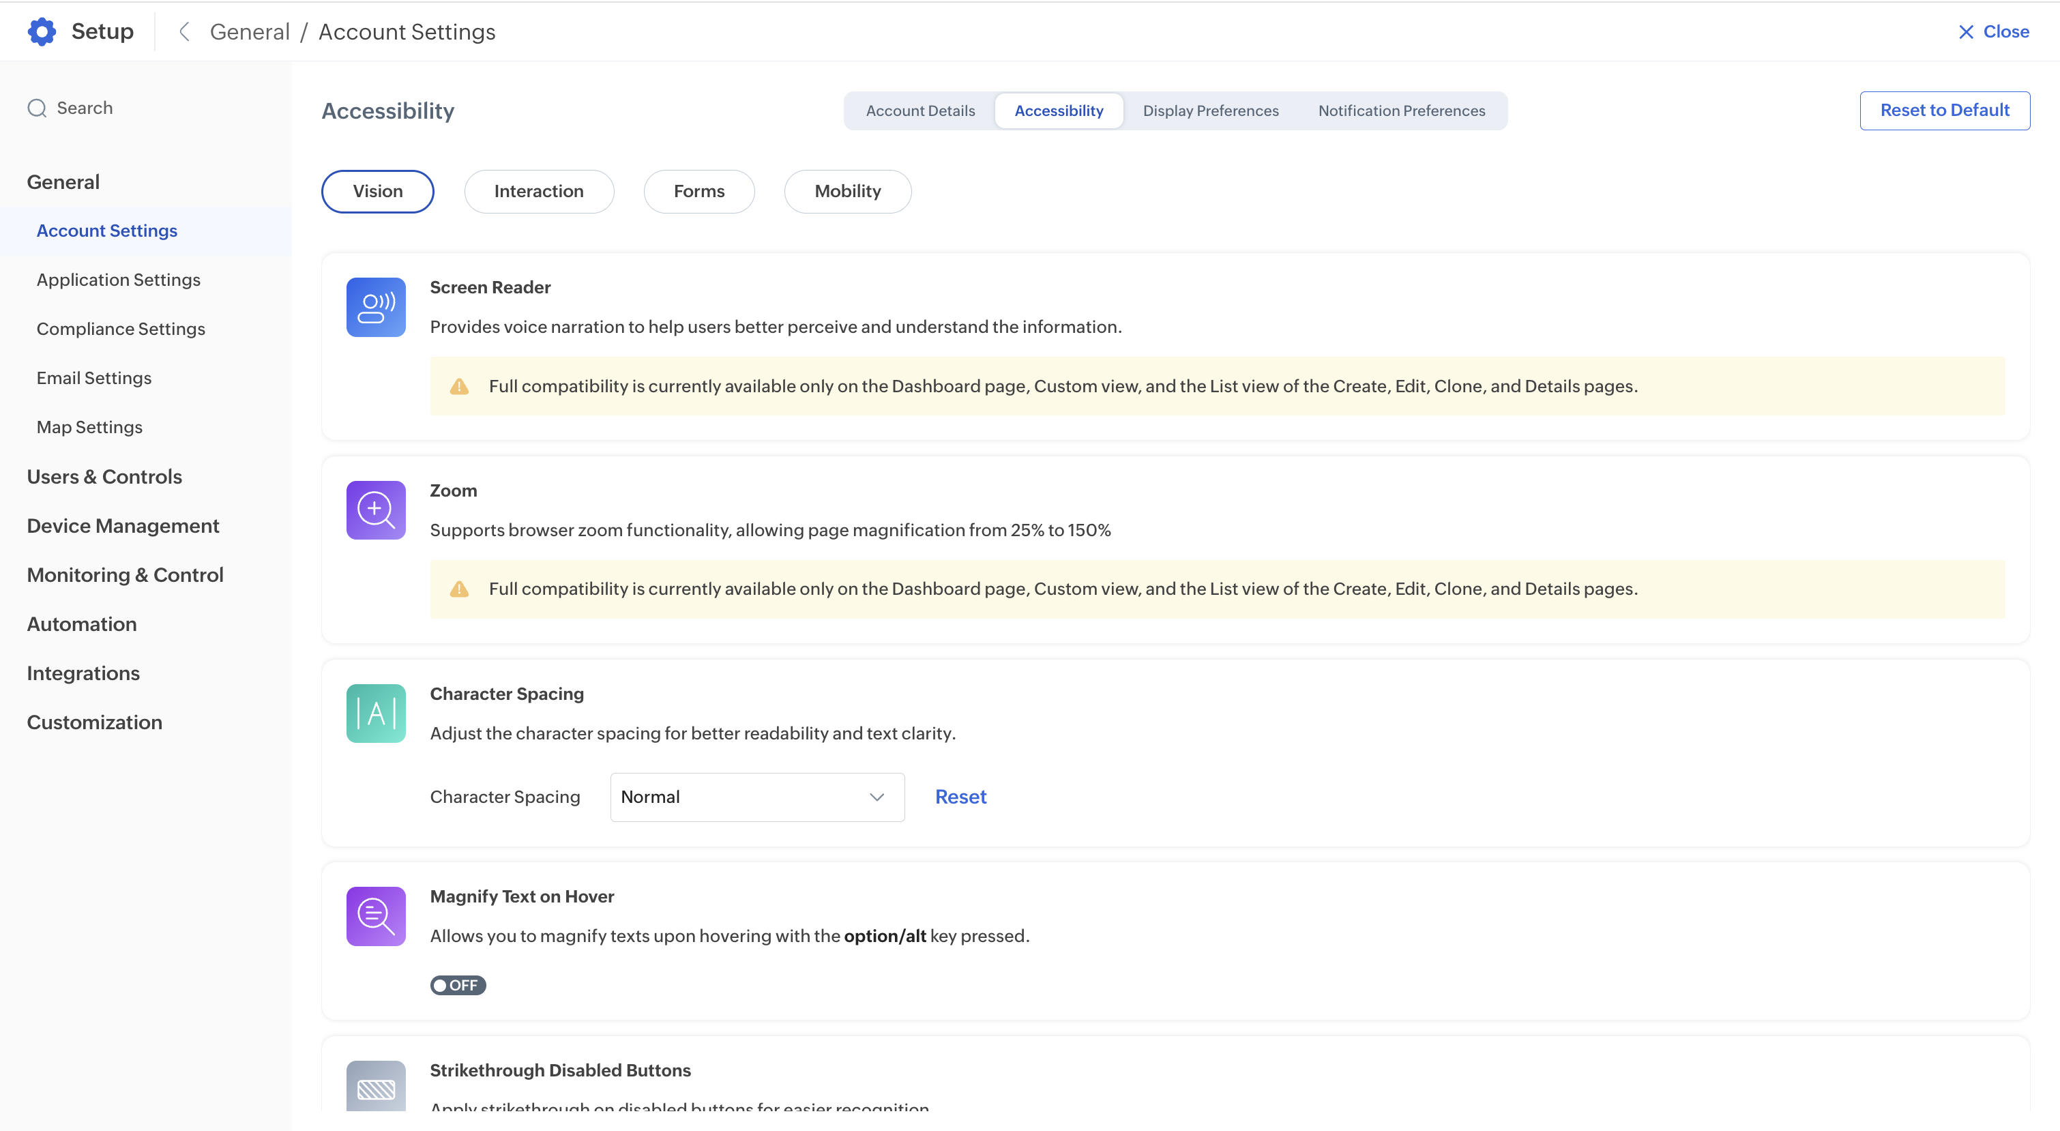Click Strikethrough Disabled Buttons heading
The width and height of the screenshot is (2060, 1131).
pos(561,1071)
